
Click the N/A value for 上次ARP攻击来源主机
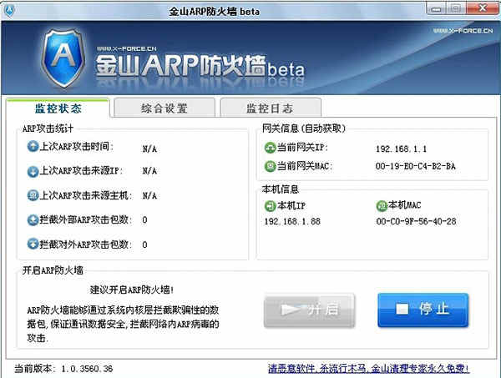pos(149,196)
